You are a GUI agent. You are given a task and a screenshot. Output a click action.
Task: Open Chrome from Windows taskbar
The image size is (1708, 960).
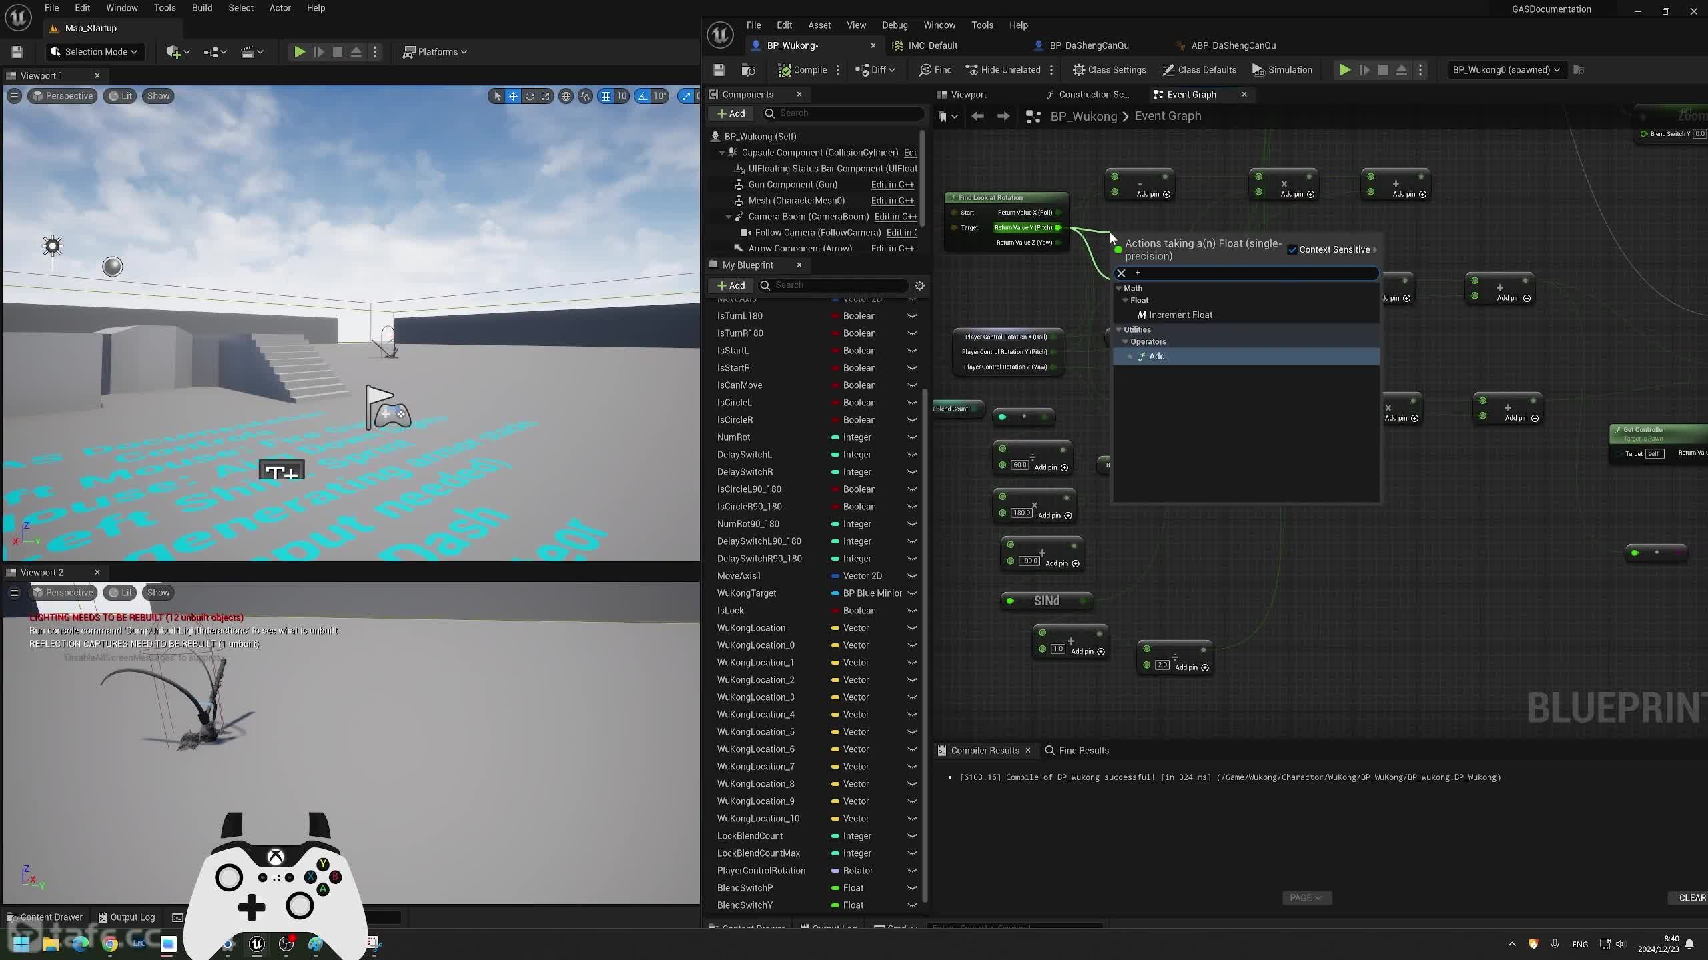[110, 944]
